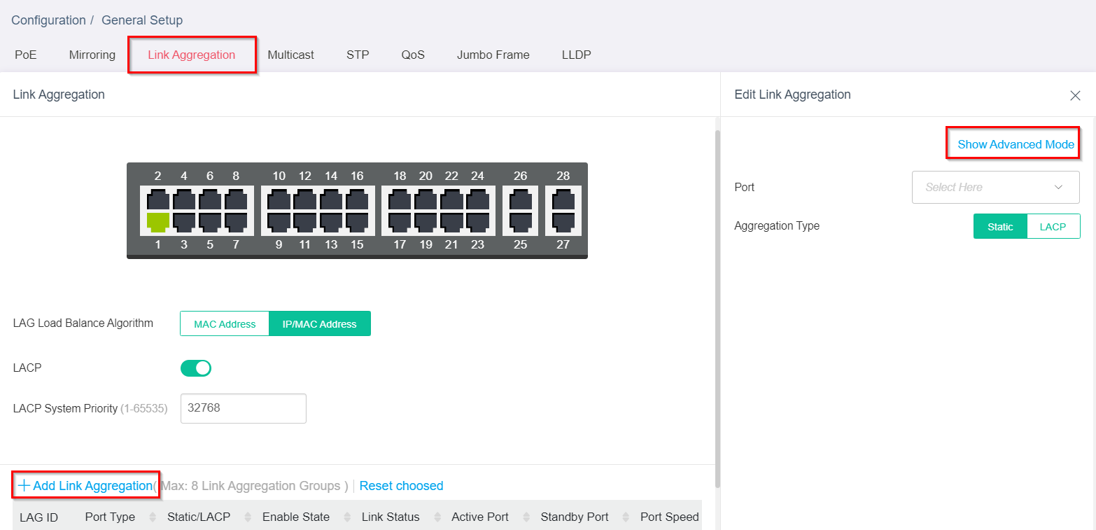Toggle the LACP switch off
Image resolution: width=1096 pixels, height=530 pixels.
[196, 368]
